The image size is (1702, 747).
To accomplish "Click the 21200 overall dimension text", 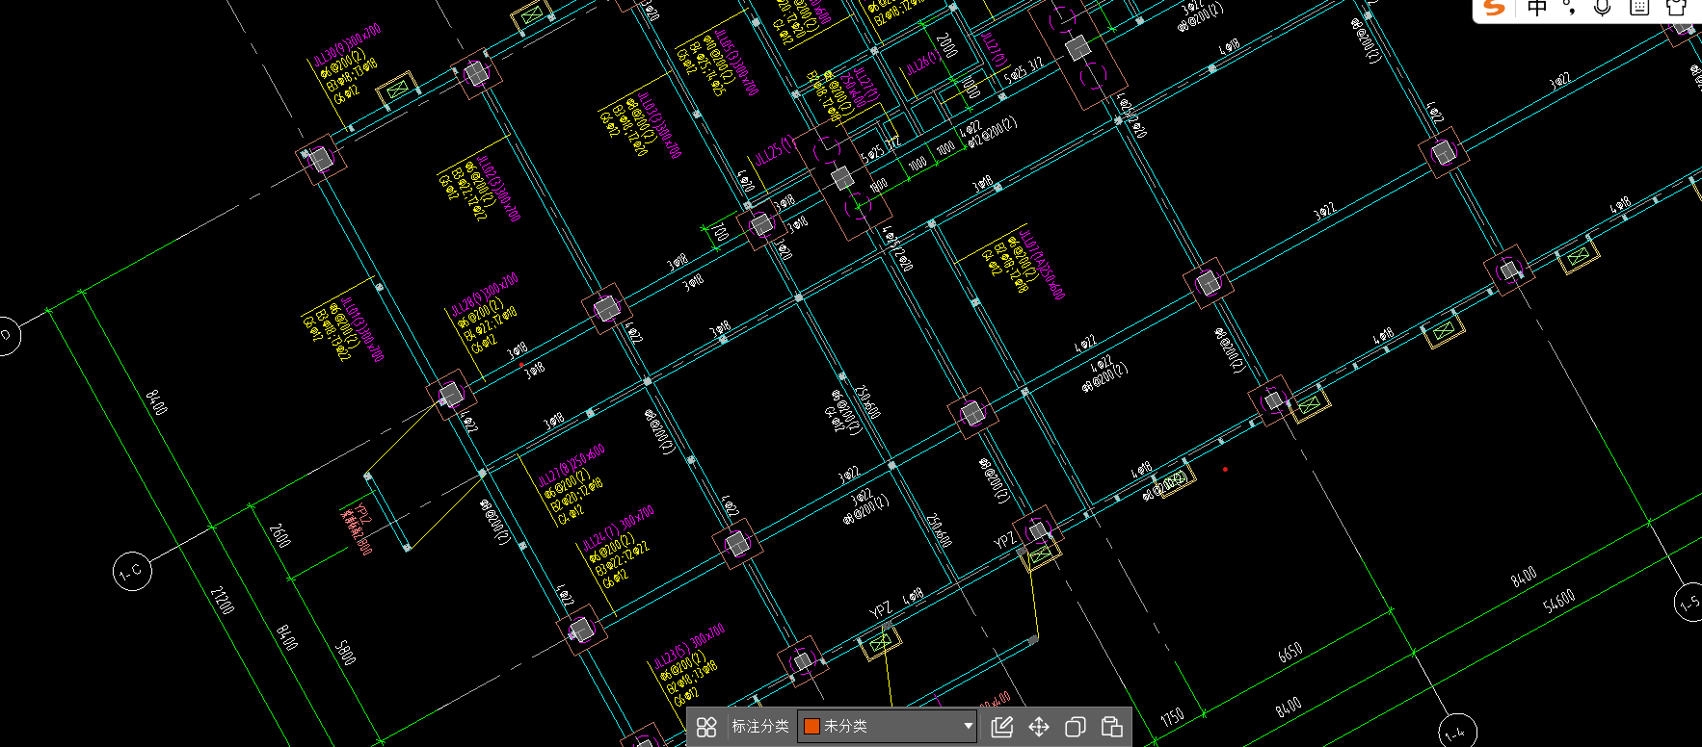I will [223, 600].
